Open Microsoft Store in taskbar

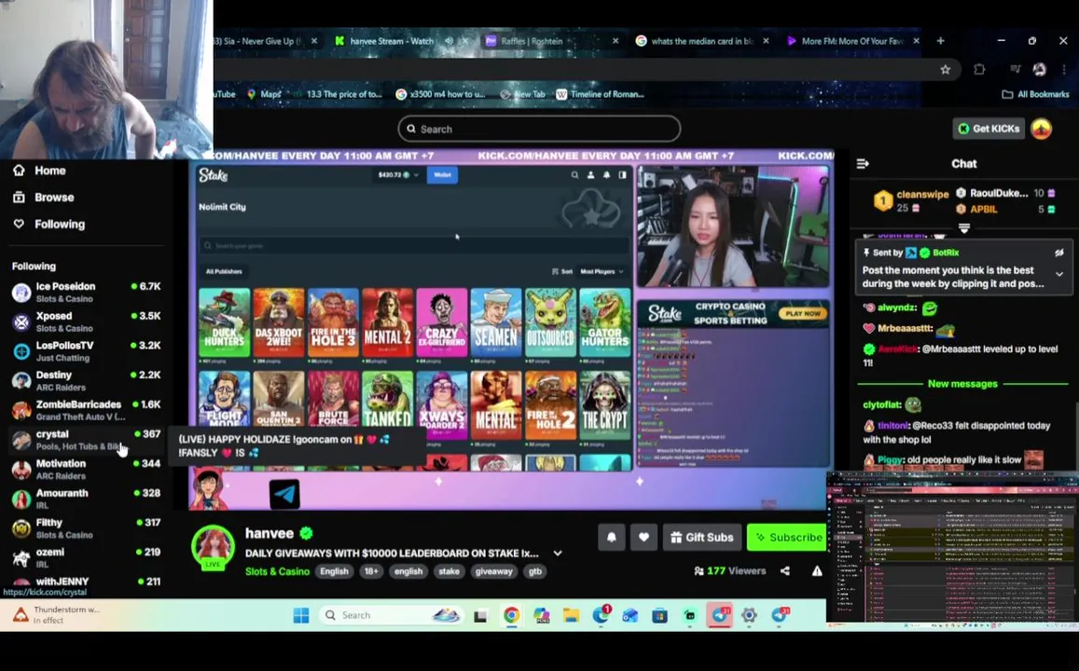tap(659, 615)
